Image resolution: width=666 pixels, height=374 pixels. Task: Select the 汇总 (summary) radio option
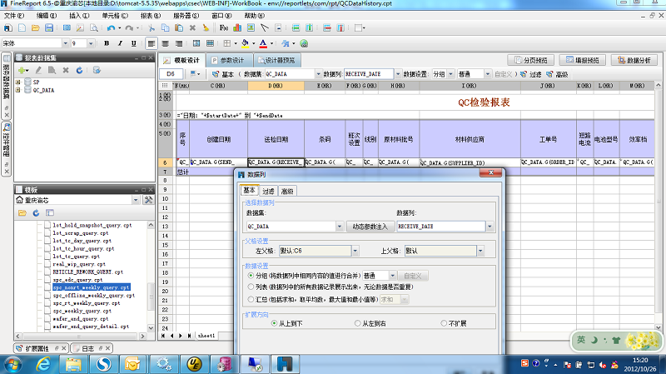click(252, 298)
